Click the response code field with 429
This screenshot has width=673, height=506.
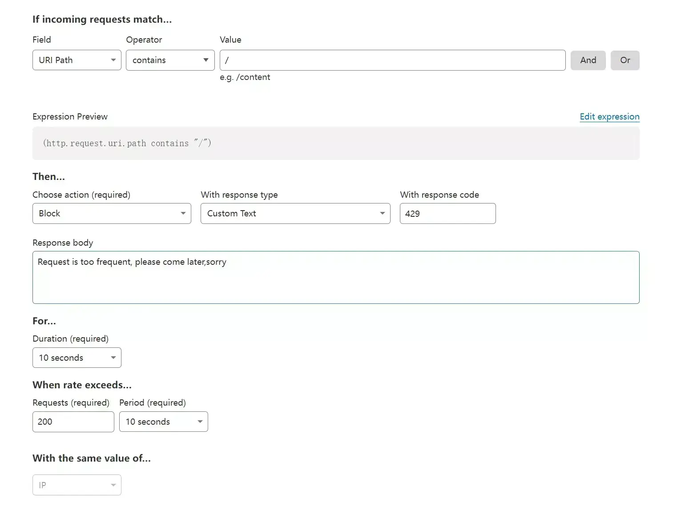pos(447,213)
